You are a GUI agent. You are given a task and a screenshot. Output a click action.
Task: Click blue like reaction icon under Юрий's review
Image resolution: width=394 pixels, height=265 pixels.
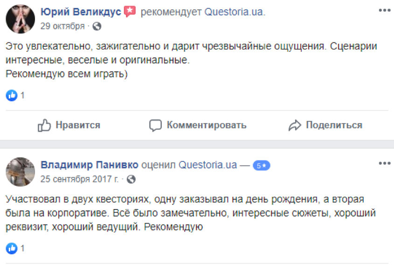point(11,95)
